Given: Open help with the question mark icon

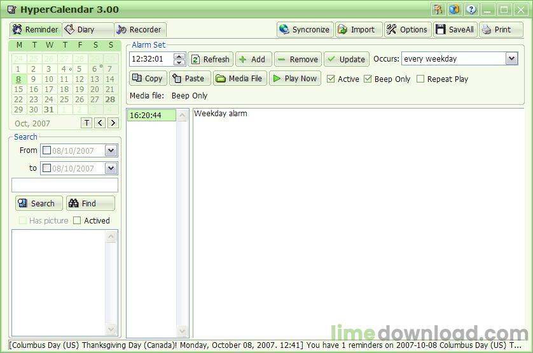Looking at the screenshot, I should point(471,10).
